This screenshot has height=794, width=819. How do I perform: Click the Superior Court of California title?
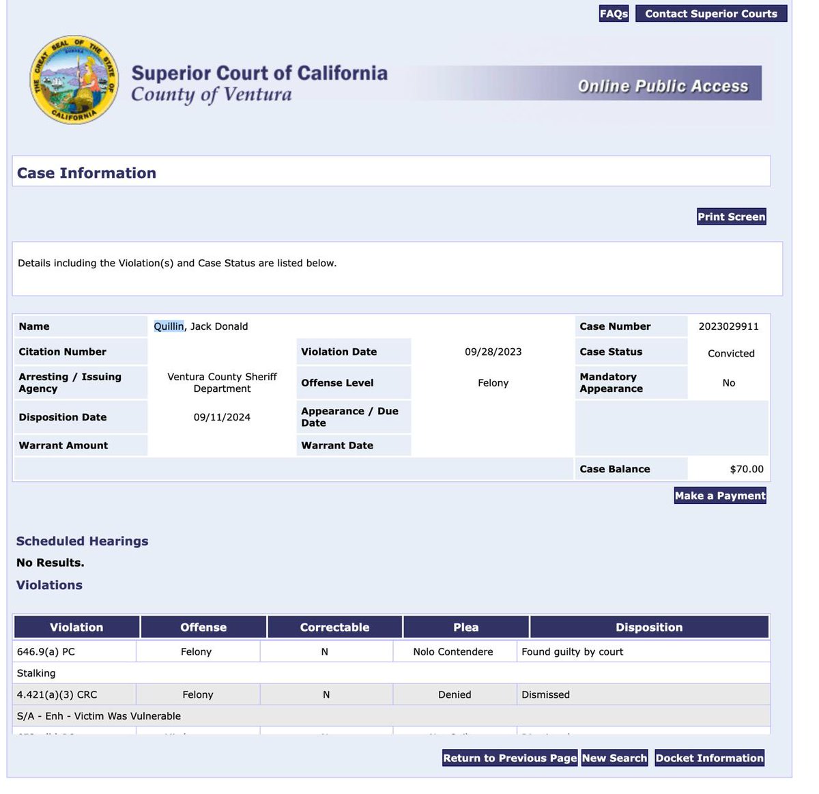(x=259, y=73)
